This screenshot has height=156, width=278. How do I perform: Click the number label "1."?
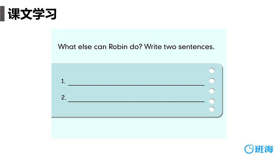[x=63, y=81]
